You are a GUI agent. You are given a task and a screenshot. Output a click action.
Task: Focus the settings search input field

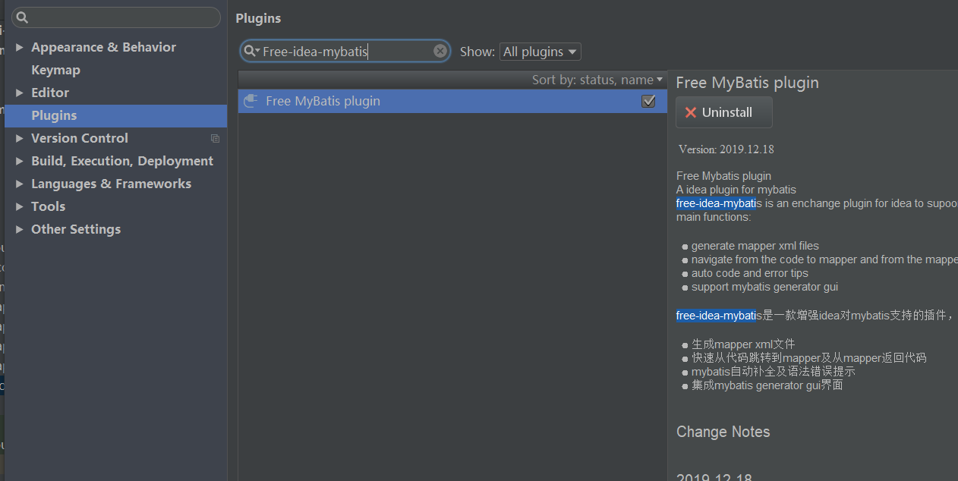pyautogui.click(x=121, y=17)
